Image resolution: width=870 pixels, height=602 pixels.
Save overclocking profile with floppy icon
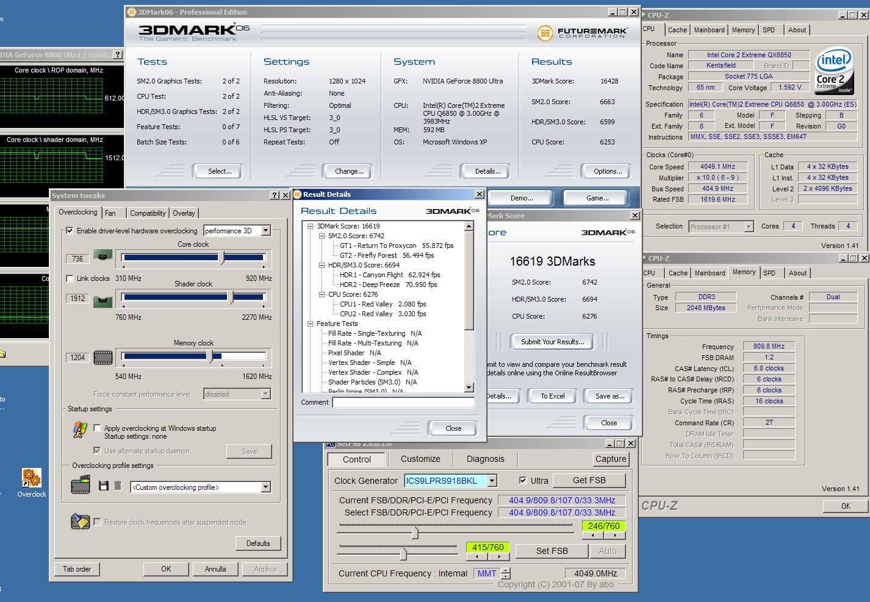[x=104, y=486]
